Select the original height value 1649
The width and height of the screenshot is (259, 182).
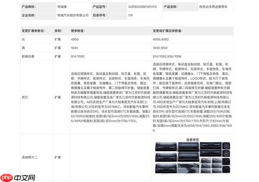coord(74,48)
